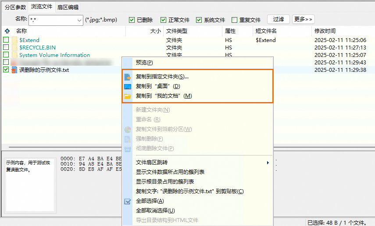Click the $Extend folder icon
The width and height of the screenshot is (375, 226).
[x=14, y=40]
